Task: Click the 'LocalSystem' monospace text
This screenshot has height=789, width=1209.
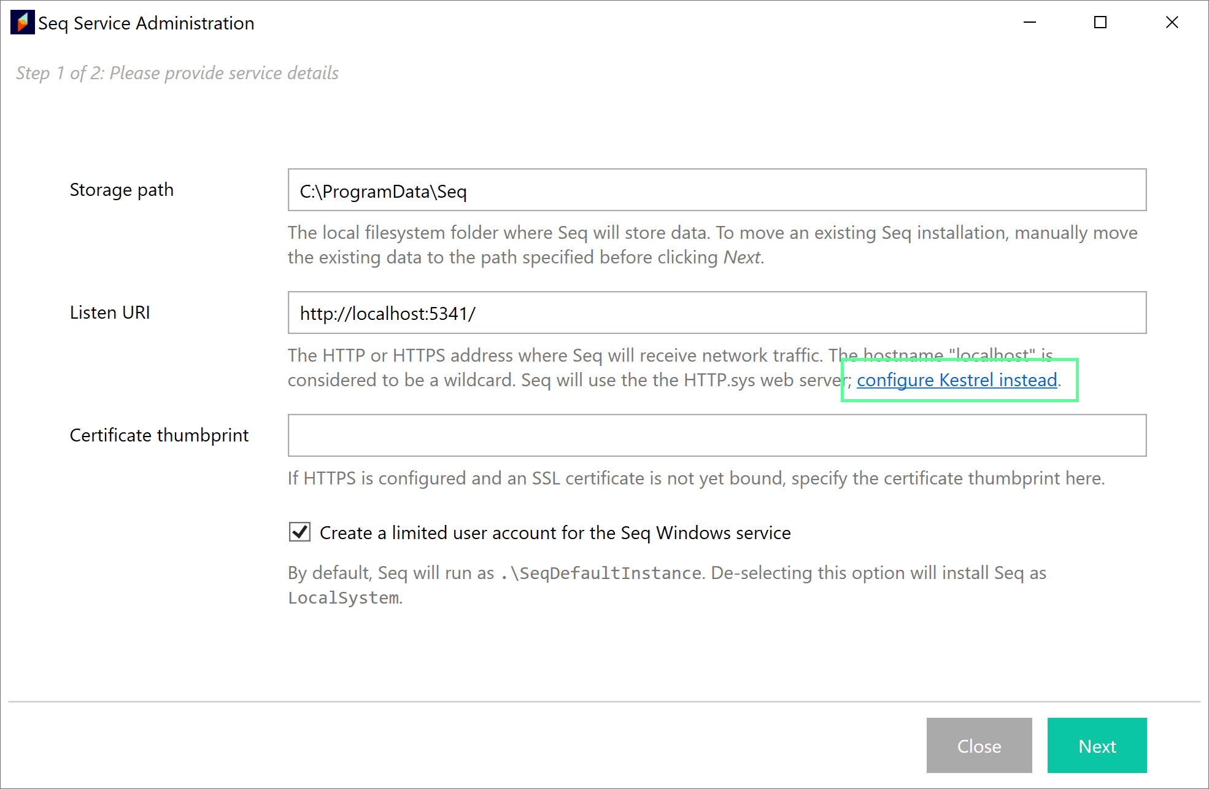Action: click(x=344, y=597)
